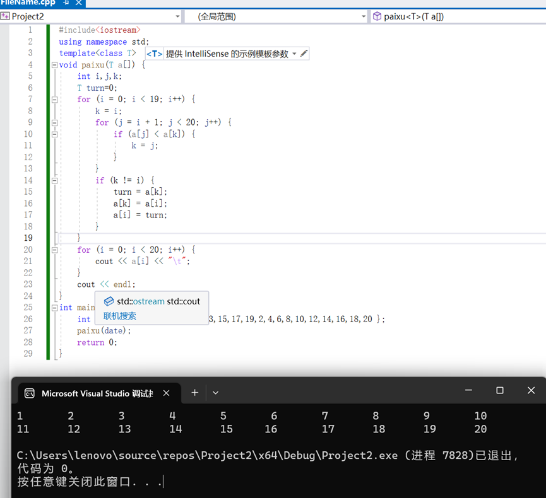Image resolution: width=546 pixels, height=498 pixels.
Task: Close the FileName.cpp editor tab
Action: (80, 3)
